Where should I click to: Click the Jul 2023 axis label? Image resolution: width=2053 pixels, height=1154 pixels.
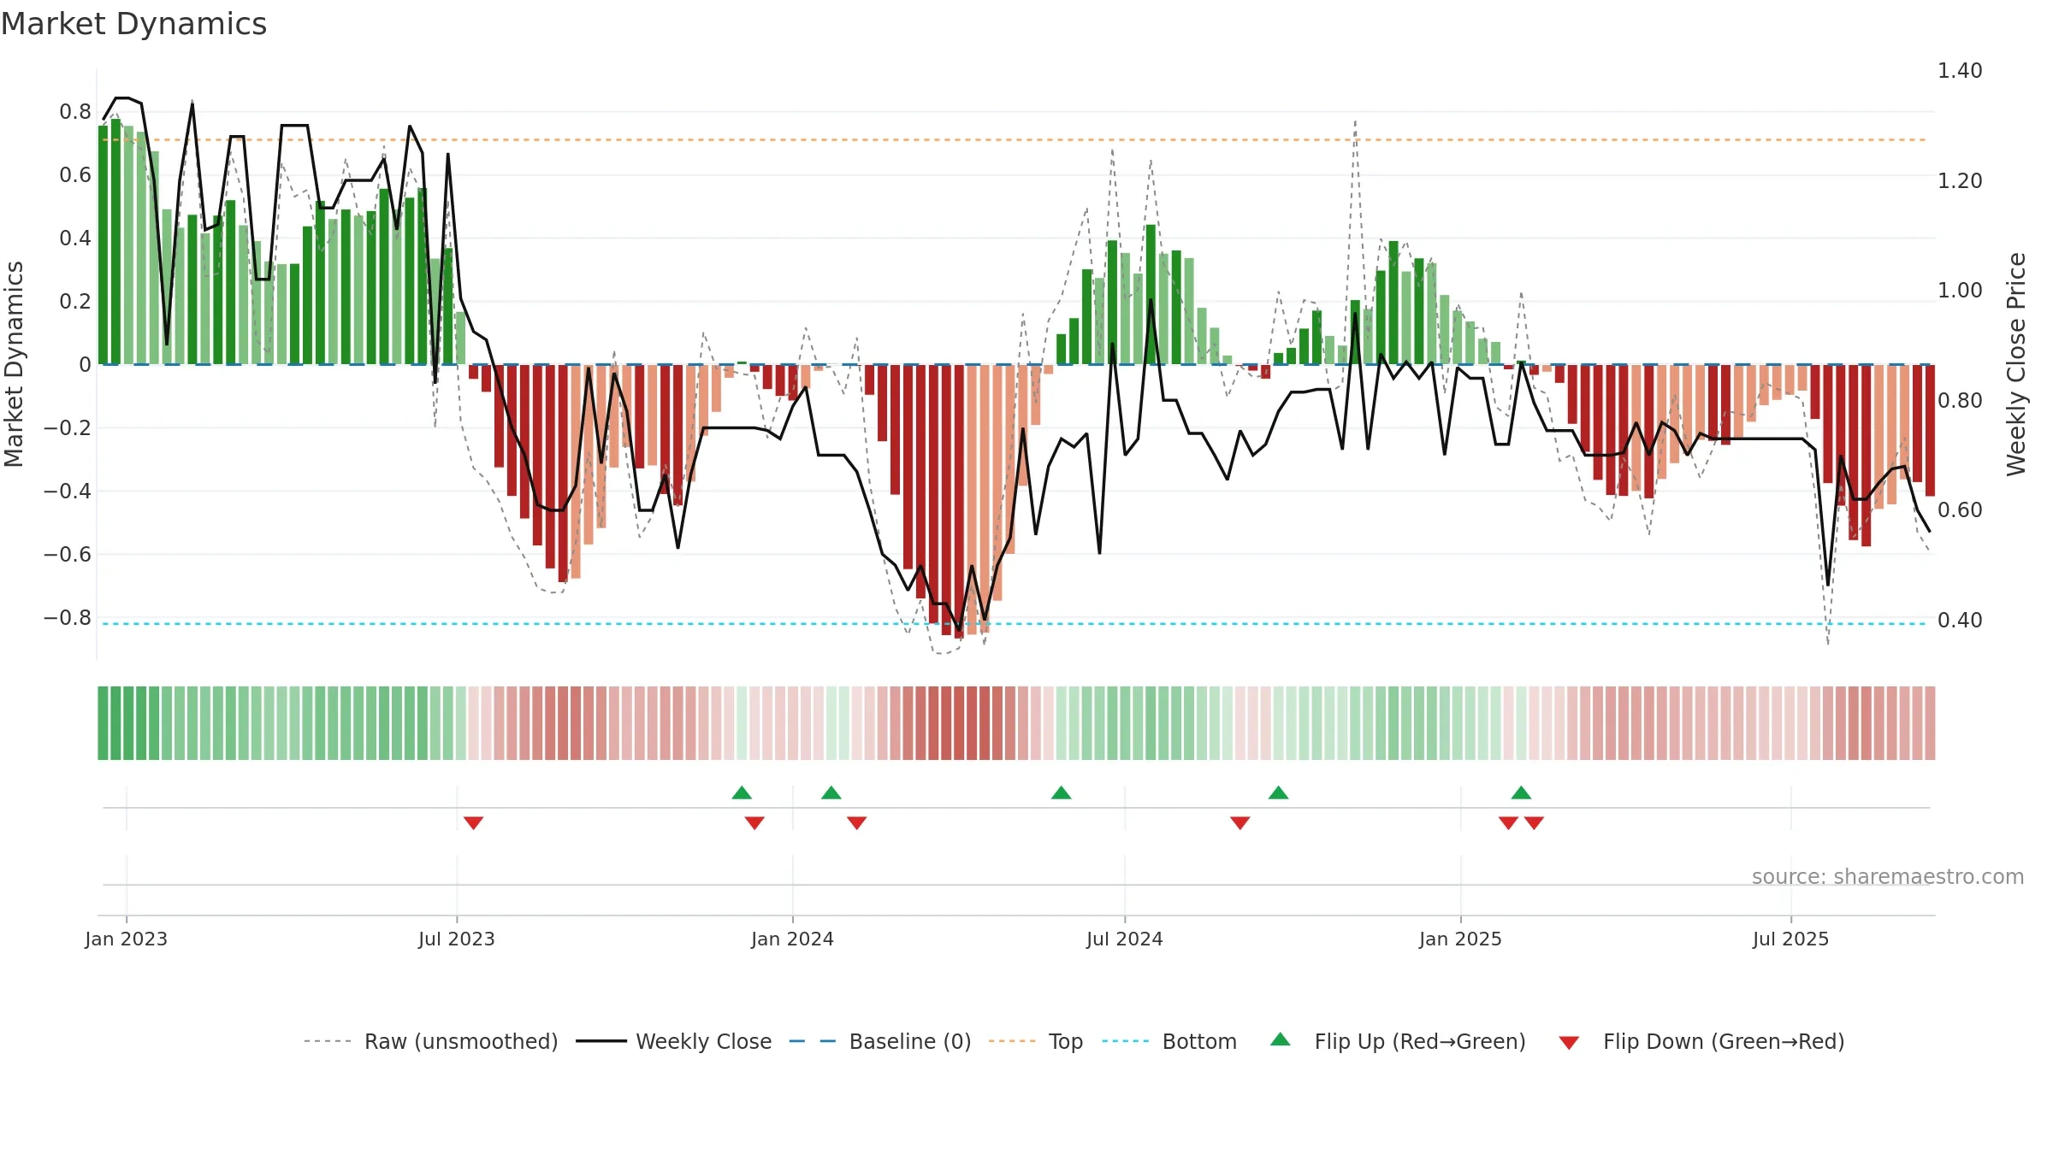pyautogui.click(x=457, y=939)
